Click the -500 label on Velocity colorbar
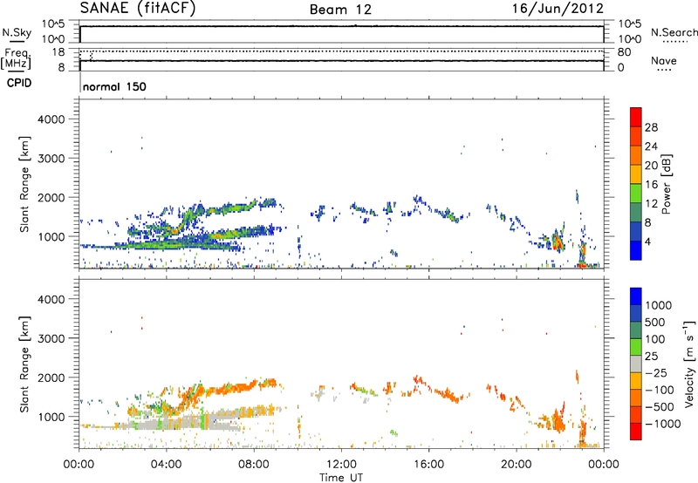Viewport: 698px width, 483px height. tap(660, 406)
